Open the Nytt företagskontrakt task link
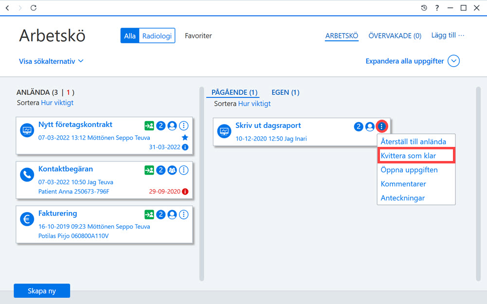This screenshot has height=304, width=487. coord(75,125)
